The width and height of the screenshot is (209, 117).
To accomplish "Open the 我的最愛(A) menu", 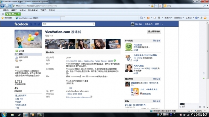I will pyautogui.click(x=33, y=10).
